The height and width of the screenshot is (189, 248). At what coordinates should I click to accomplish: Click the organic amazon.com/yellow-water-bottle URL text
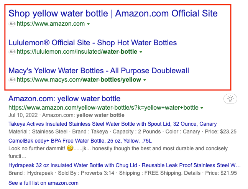tap(103, 107)
